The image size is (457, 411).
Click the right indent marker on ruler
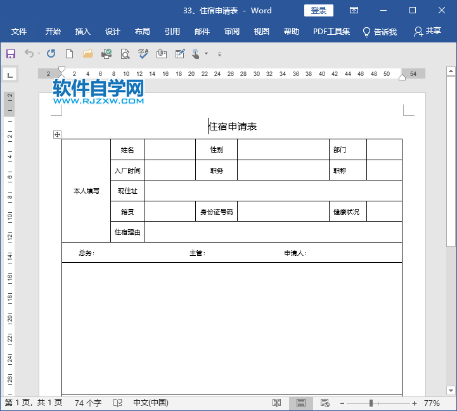[402, 77]
